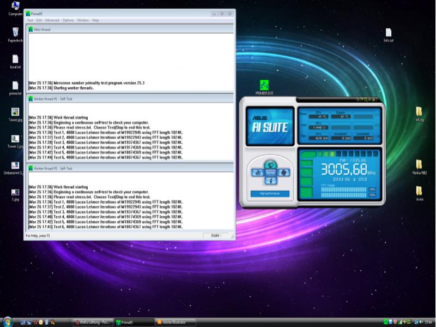Click Test 1 log line in Worker thread #2

[x=106, y=202]
